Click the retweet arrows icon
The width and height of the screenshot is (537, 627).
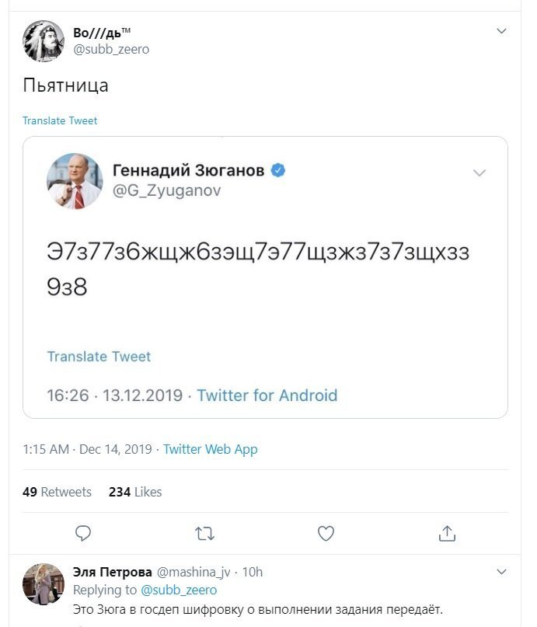(204, 534)
